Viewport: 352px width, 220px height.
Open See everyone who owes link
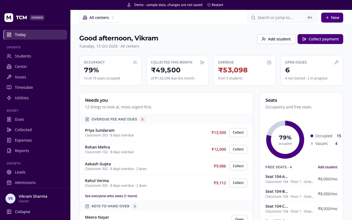pyautogui.click(x=111, y=196)
